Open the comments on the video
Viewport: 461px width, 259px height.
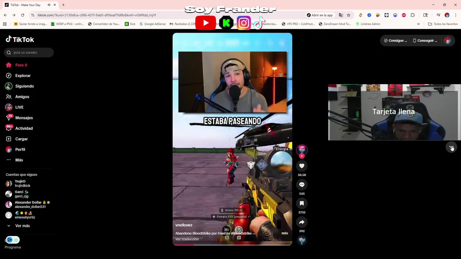[302, 185]
